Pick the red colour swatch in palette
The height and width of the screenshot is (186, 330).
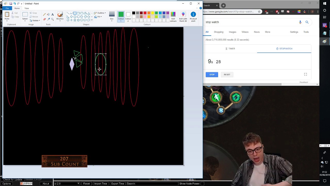click(x=145, y=13)
